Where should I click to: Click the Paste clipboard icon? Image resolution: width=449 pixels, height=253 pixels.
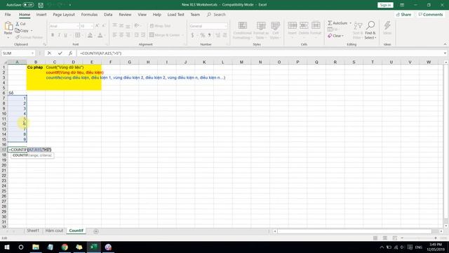(x=8, y=27)
